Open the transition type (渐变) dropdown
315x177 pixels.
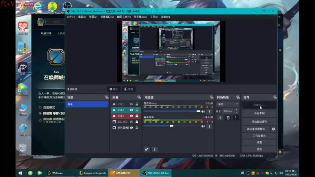(x=228, y=104)
